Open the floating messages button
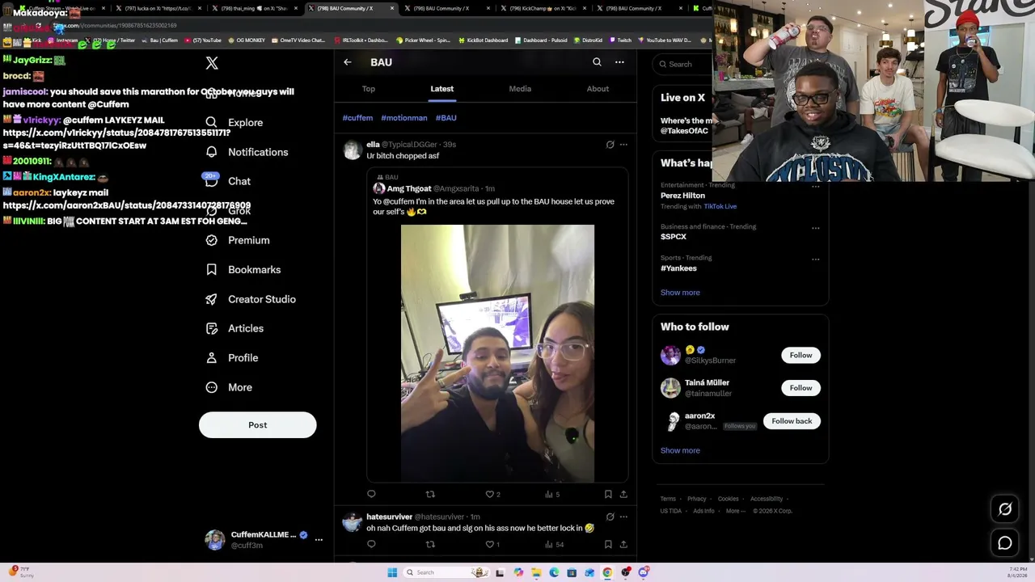The width and height of the screenshot is (1035, 582). coord(1005,543)
